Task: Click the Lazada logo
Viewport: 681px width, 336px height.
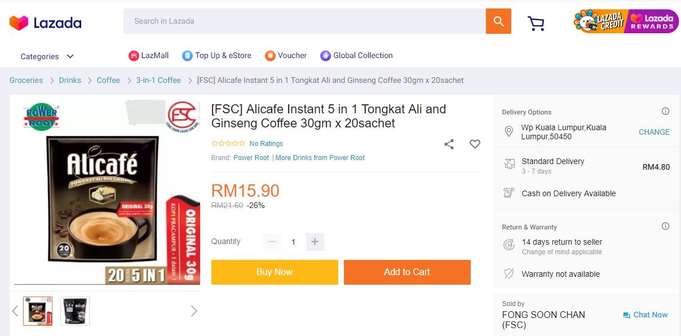Action: coord(46,23)
